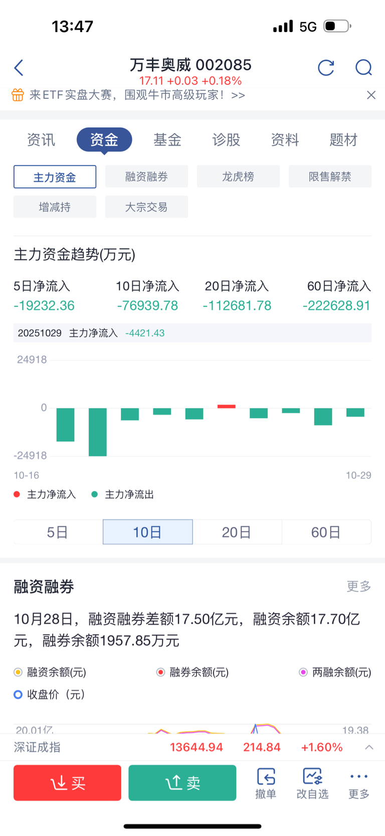
Task: Select the 主力资金 sub-tab
Action: point(55,177)
